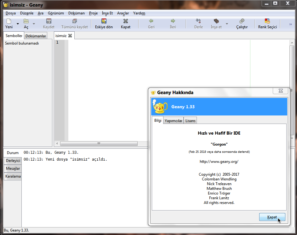Click the http://www.geany.org/ link
This screenshot has height=235, width=297.
[219, 162]
